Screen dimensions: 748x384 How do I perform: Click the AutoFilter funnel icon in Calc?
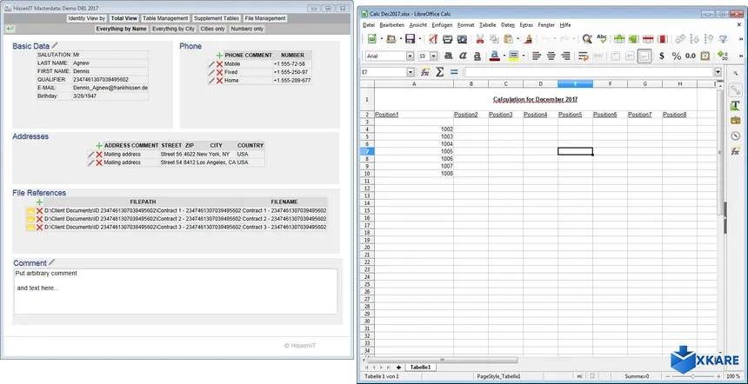[724, 39]
